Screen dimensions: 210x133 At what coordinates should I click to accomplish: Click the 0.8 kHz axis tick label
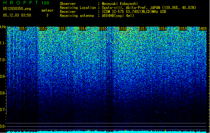coord(3,93)
